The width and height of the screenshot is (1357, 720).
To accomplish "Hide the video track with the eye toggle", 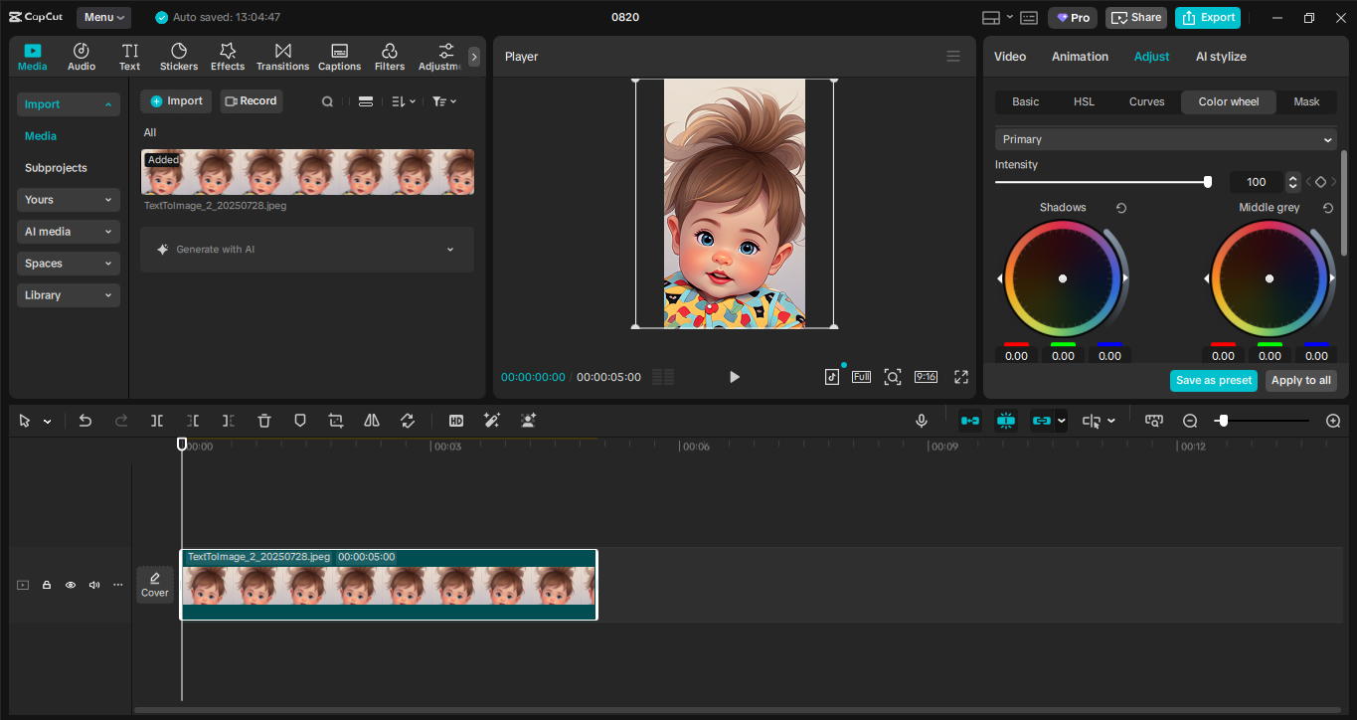I will 70,585.
